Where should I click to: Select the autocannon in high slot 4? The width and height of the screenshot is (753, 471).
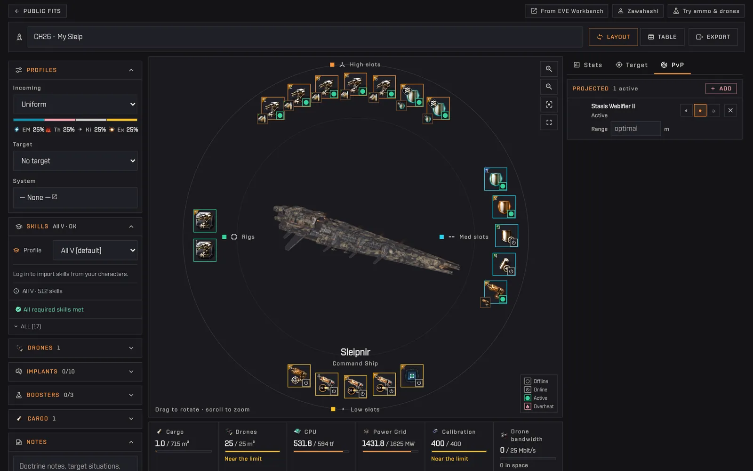(x=355, y=84)
